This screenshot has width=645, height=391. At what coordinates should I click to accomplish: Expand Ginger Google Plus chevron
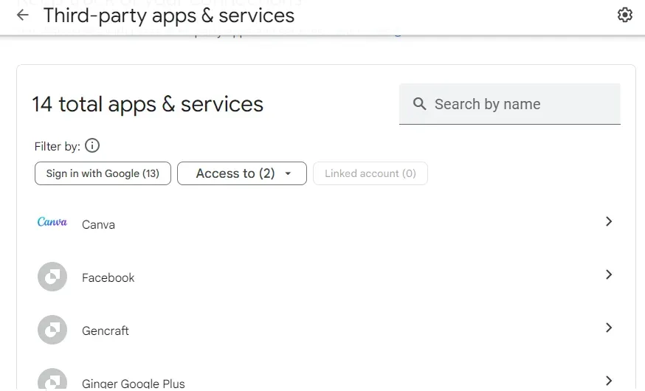pos(609,381)
